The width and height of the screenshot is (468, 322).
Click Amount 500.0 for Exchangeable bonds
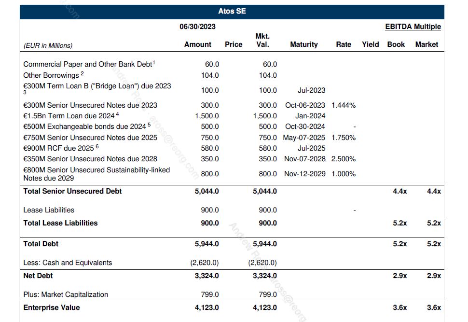(210, 126)
